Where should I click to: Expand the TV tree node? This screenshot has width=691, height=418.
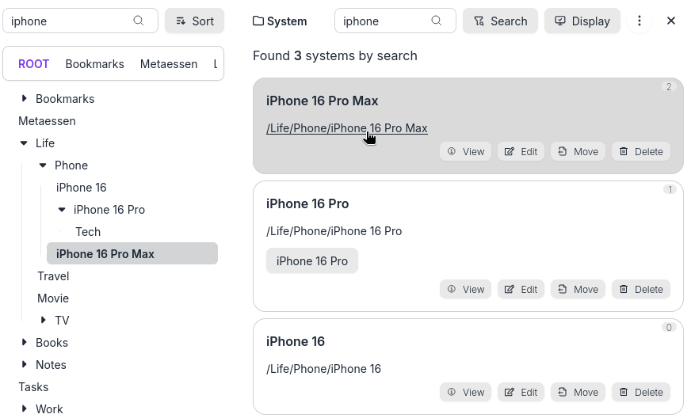44,321
